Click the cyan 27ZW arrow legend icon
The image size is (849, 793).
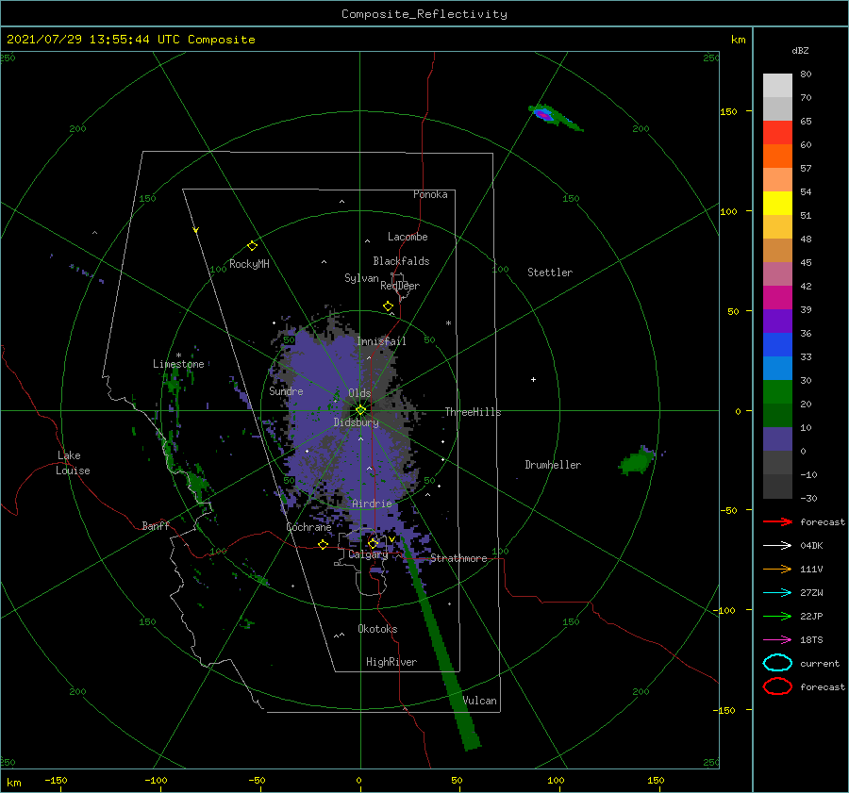(x=777, y=593)
